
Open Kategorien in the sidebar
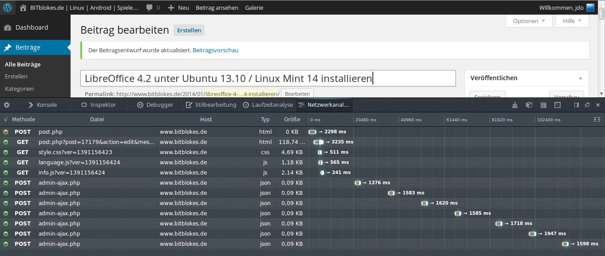(19, 89)
